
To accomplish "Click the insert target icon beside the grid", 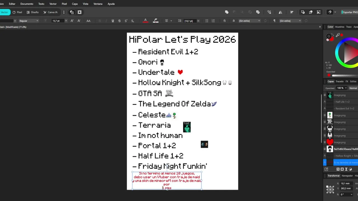I will (x=72, y=12).
